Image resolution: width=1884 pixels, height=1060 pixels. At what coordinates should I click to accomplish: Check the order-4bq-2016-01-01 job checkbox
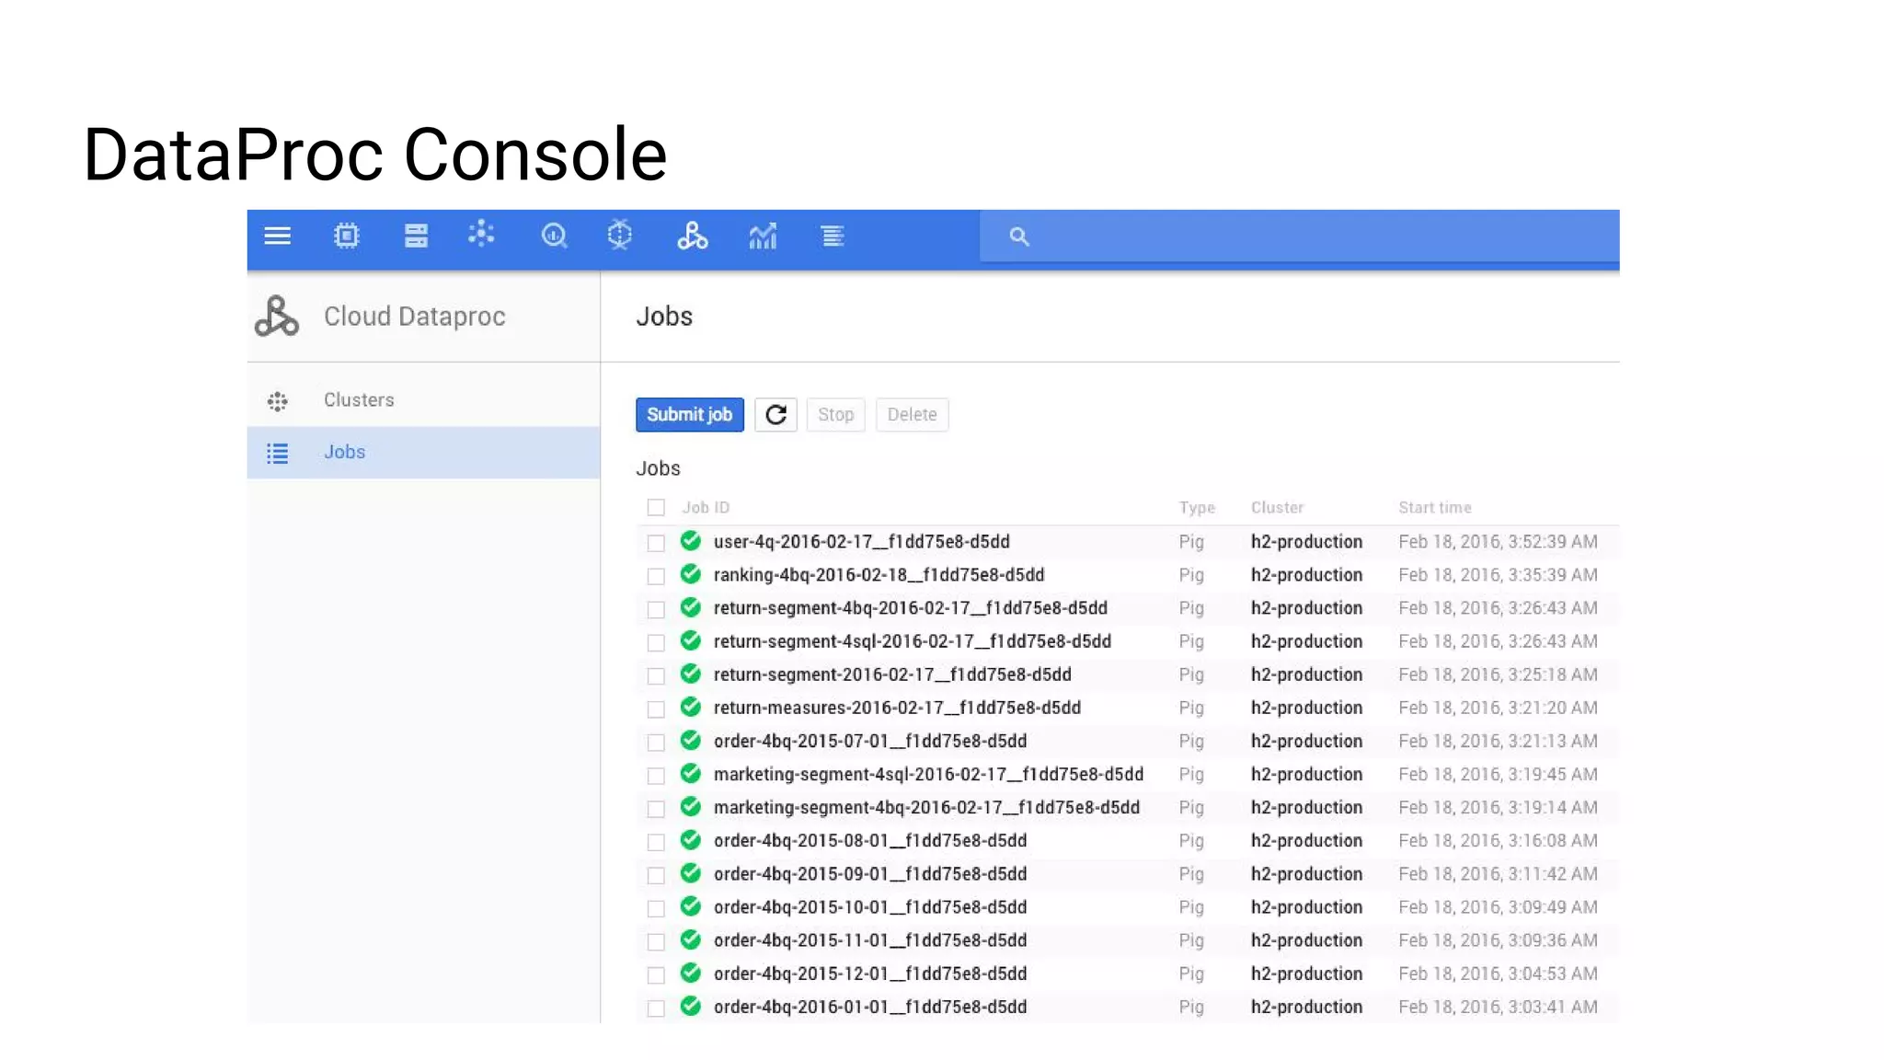(x=656, y=1008)
